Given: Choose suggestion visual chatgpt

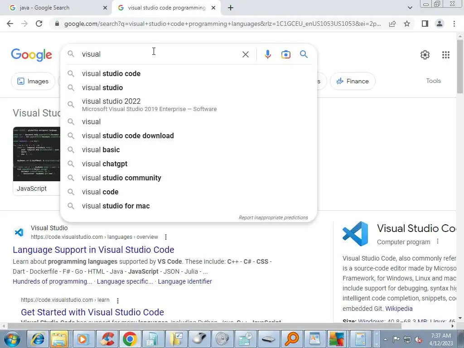Looking at the screenshot, I should [189, 164].
